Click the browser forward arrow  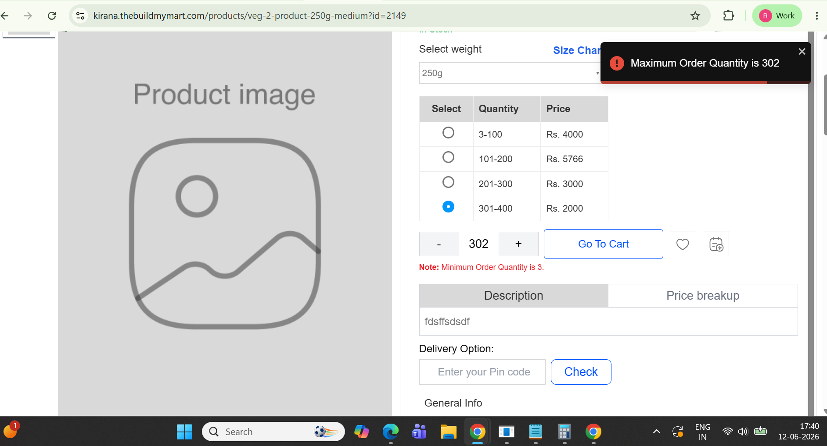(x=28, y=16)
